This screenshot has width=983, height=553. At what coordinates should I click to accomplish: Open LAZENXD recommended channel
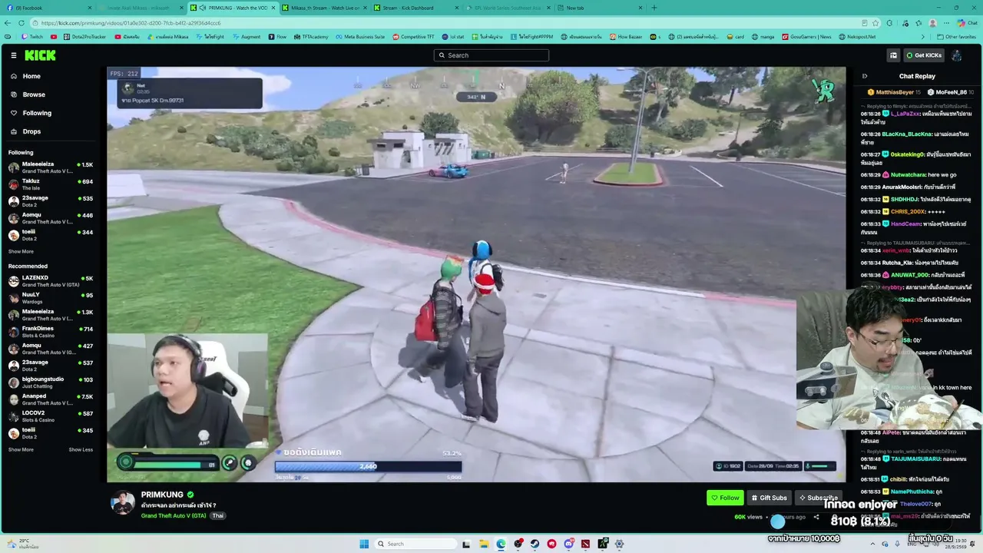click(x=51, y=280)
